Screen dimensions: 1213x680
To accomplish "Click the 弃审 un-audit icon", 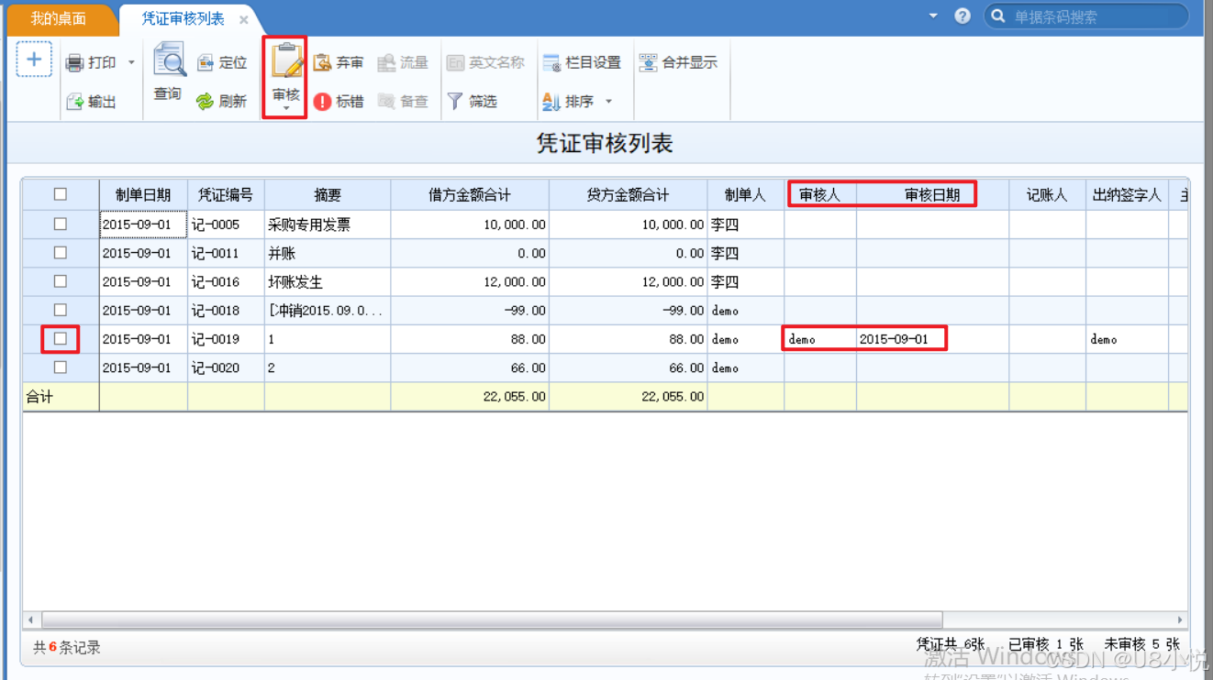I will [x=322, y=62].
